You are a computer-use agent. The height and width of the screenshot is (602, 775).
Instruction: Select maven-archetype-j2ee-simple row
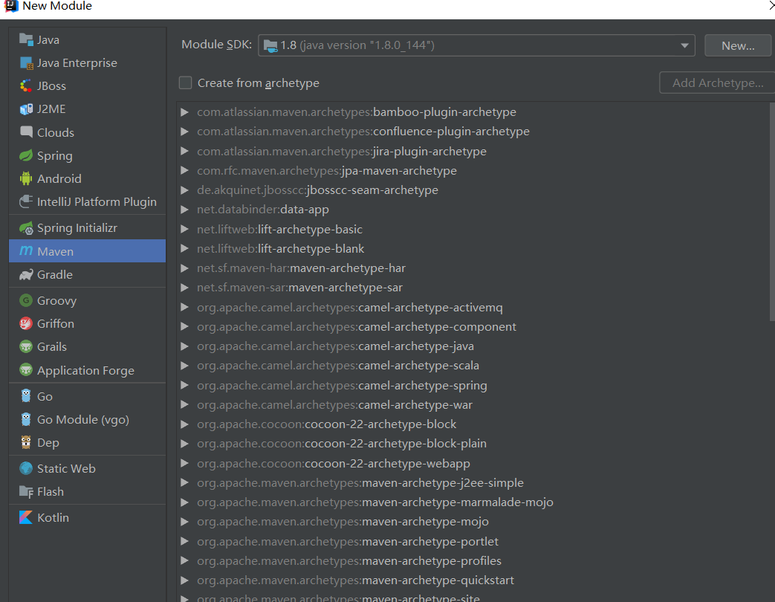[x=360, y=482]
